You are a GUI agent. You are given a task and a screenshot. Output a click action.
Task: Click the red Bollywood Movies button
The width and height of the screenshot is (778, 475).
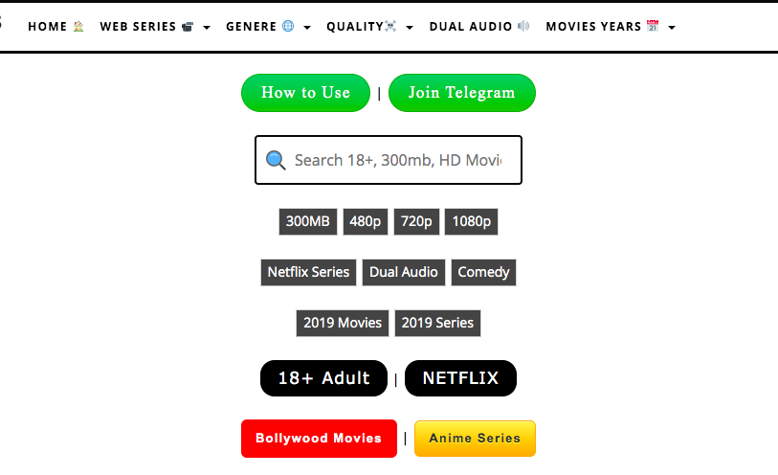319,439
